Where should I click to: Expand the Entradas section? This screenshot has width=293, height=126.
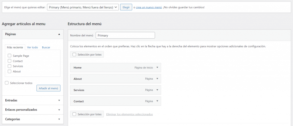tap(59, 101)
